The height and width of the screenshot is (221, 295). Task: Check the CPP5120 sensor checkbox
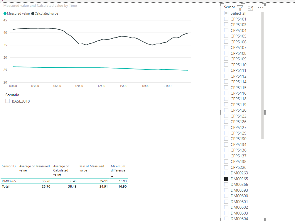[x=226, y=110]
